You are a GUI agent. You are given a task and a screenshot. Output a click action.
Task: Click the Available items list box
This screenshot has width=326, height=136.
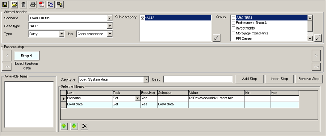click(29, 104)
